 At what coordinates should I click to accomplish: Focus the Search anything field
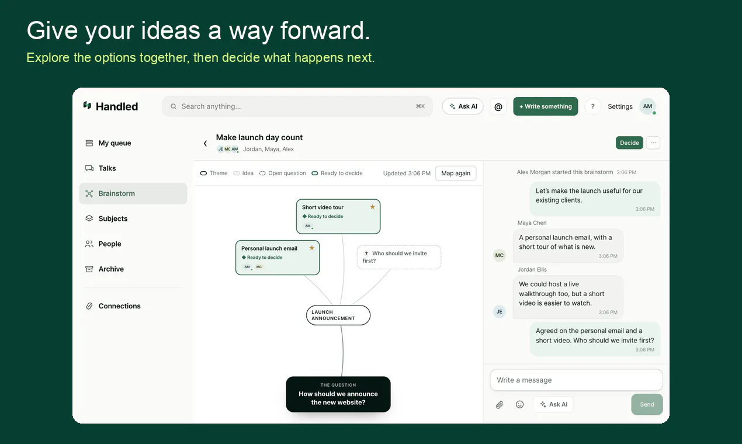click(x=297, y=106)
